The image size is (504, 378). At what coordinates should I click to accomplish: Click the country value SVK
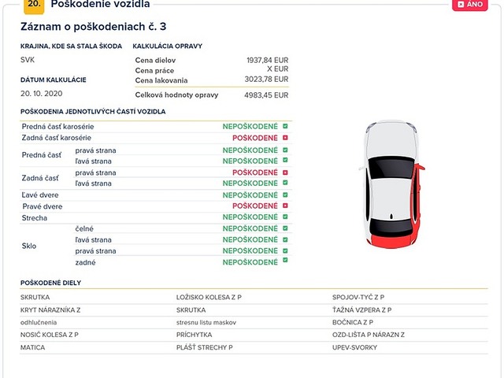(x=28, y=60)
